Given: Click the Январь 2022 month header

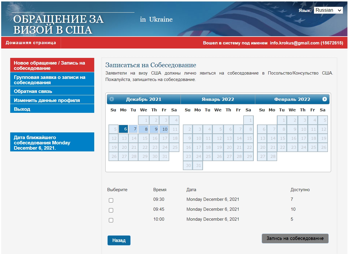Looking at the screenshot, I should pyautogui.click(x=218, y=99).
